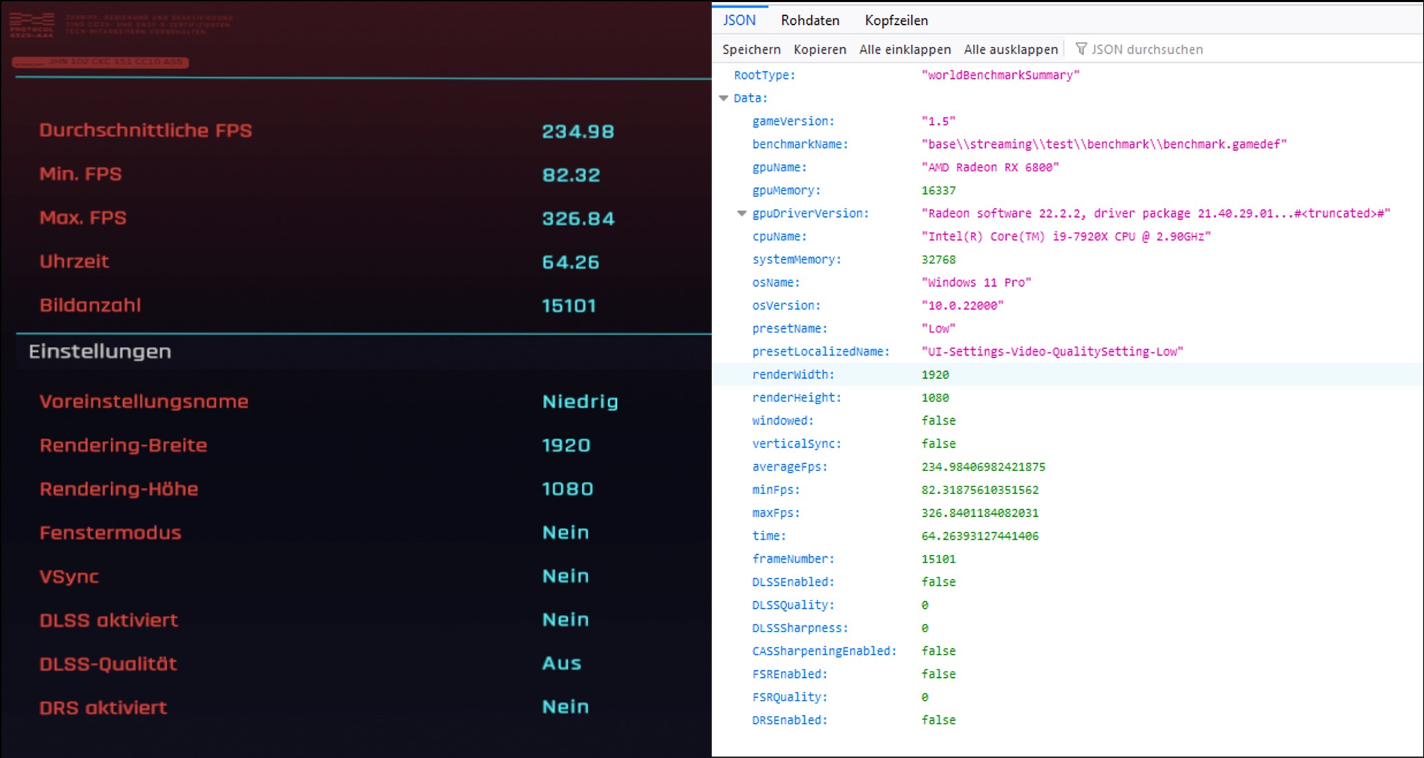This screenshot has width=1424, height=758.
Task: Click the Protocol logo icon top-left
Action: point(32,25)
